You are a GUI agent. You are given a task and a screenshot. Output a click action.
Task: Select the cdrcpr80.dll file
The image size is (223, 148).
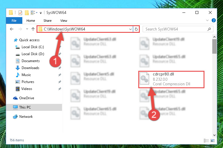(171, 79)
